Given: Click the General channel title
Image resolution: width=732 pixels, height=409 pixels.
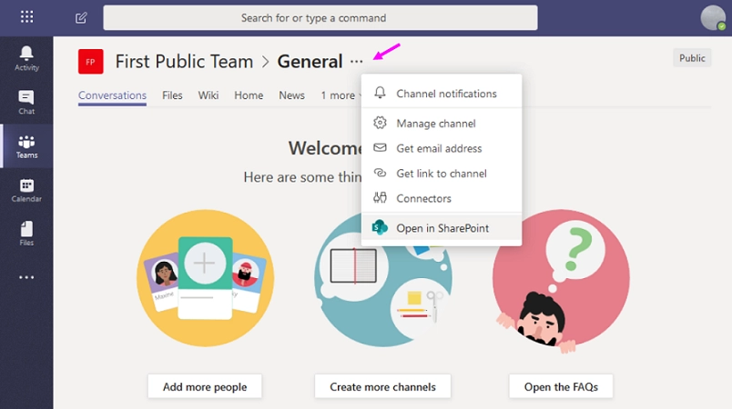Looking at the screenshot, I should click(310, 62).
